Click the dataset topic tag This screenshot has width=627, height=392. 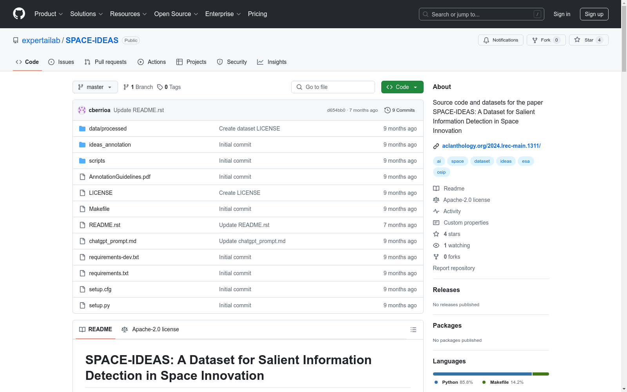click(482, 161)
